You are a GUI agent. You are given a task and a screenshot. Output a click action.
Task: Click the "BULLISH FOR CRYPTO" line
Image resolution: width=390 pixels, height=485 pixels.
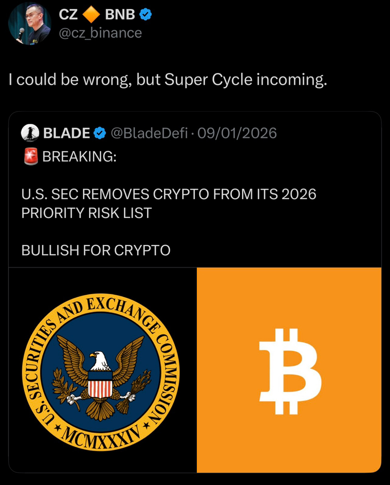click(x=96, y=251)
